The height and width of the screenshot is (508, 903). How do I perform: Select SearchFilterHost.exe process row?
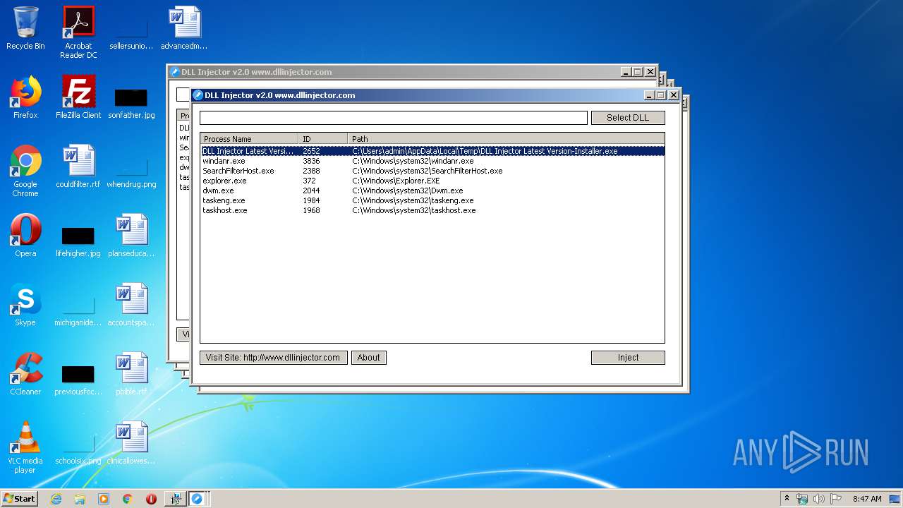[x=432, y=171]
